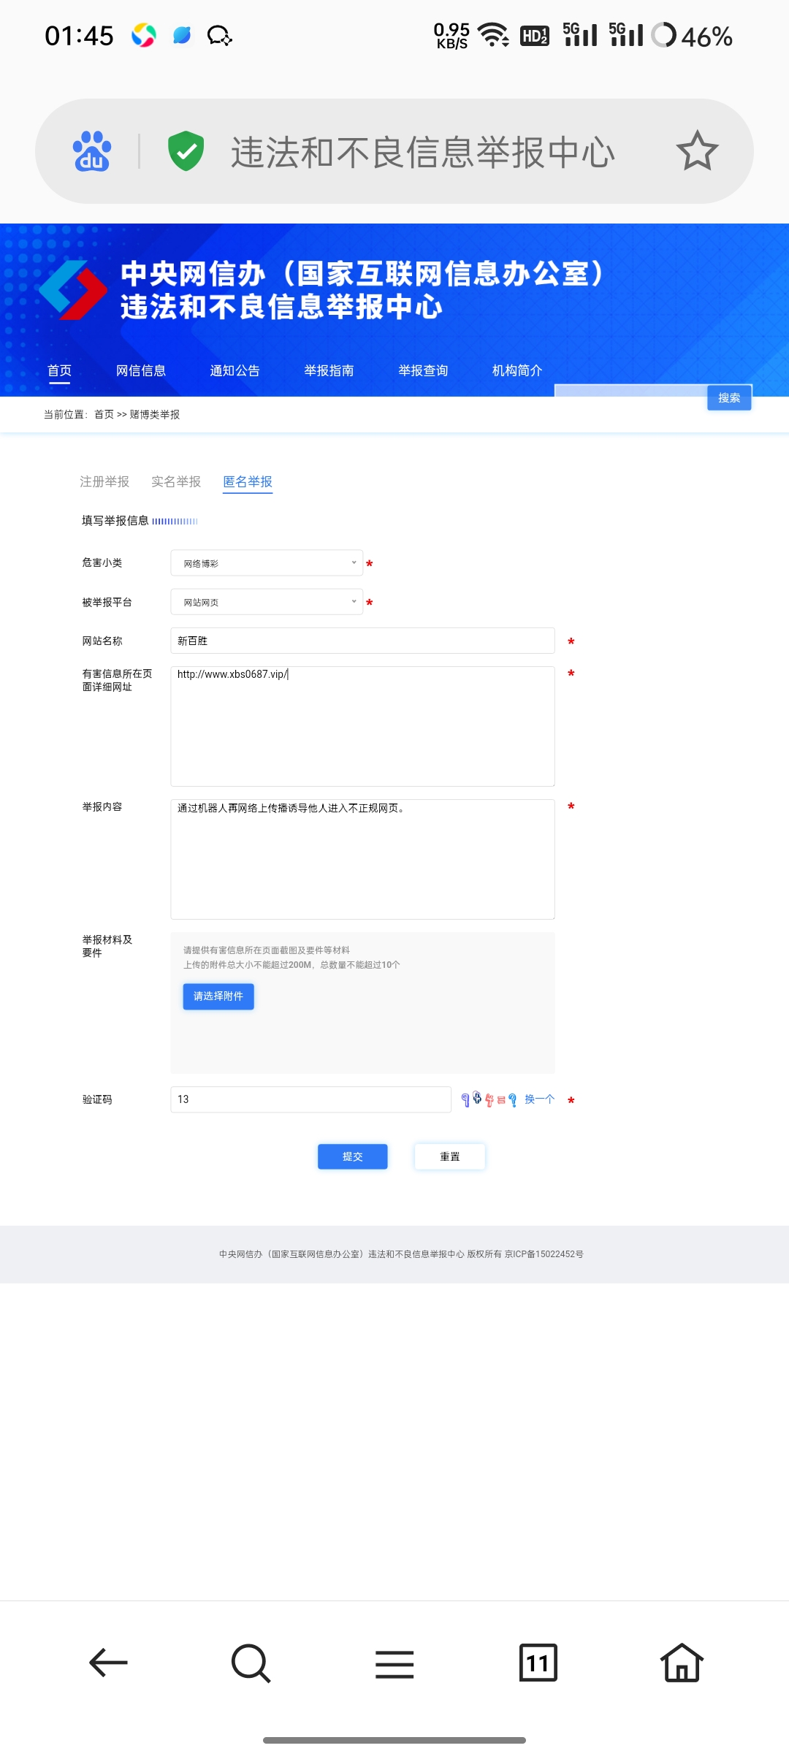The width and height of the screenshot is (789, 1759).
Task: Open browser menu hamburger icon
Action: (394, 1664)
